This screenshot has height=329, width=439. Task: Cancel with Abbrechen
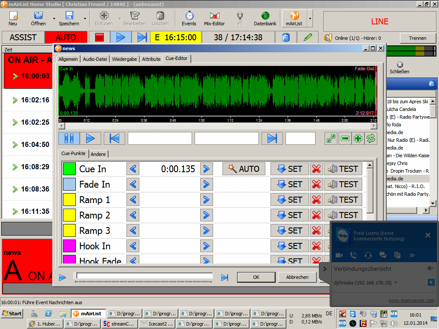298,277
